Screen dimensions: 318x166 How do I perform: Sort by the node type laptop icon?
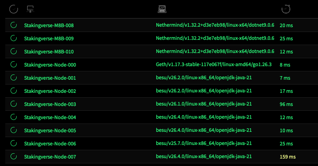pyautogui.click(x=162, y=9)
